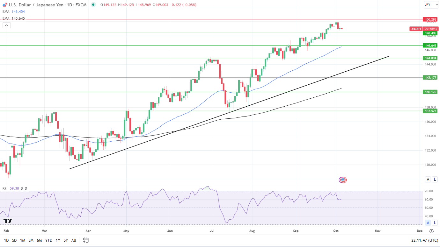The width and height of the screenshot is (440, 247).
Task: Click the Oct label on time axis
Action: tap(336, 231)
